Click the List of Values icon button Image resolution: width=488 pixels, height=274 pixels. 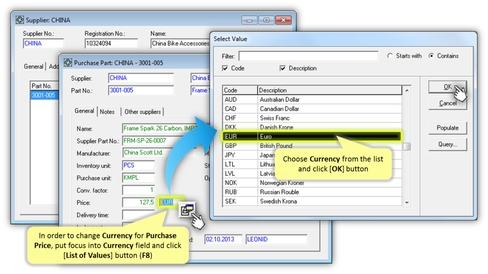[187, 210]
